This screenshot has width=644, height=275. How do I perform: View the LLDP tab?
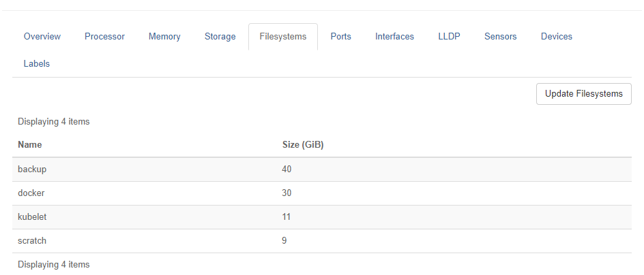[449, 37]
